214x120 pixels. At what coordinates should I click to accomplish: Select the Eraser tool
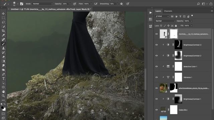[x=3, y=57]
